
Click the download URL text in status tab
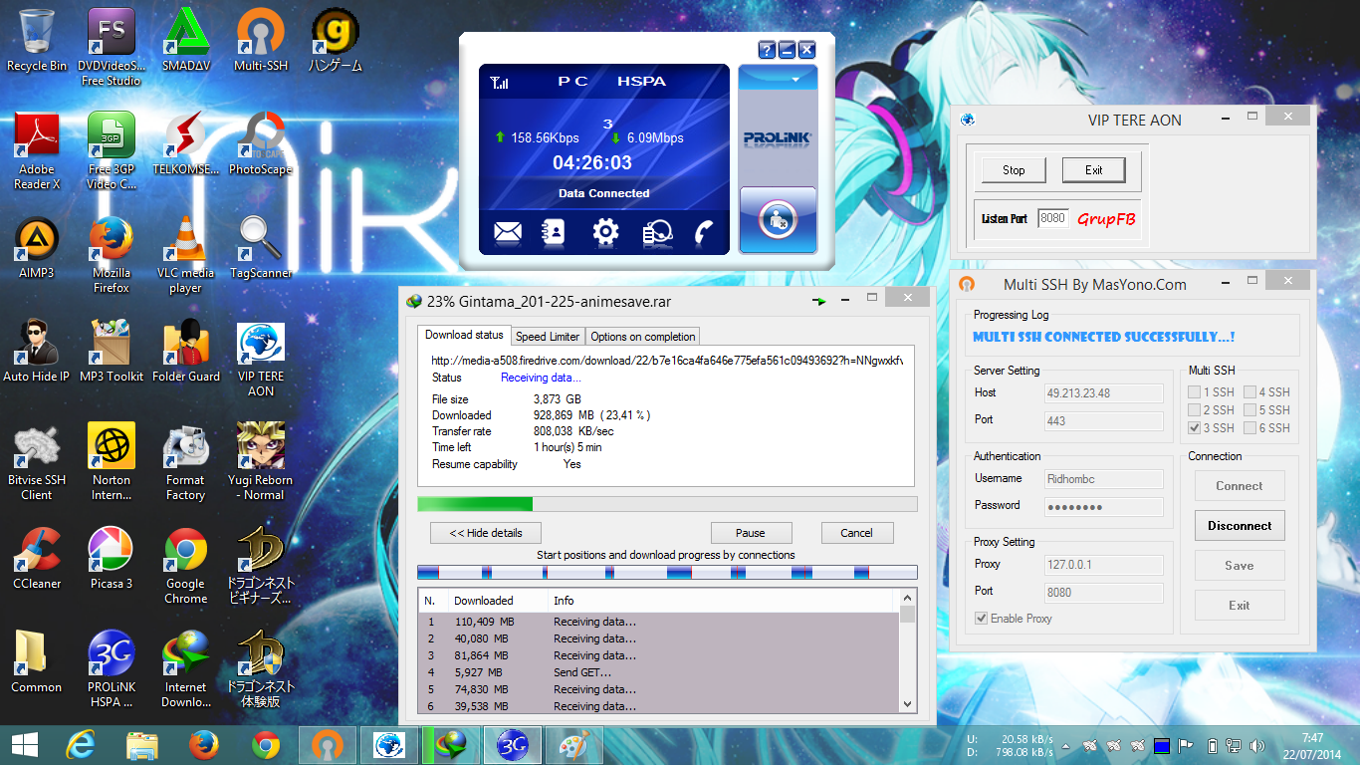667,361
